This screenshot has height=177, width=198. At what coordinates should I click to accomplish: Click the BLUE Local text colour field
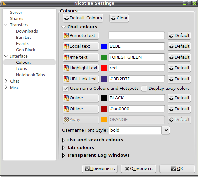[x=137, y=46]
